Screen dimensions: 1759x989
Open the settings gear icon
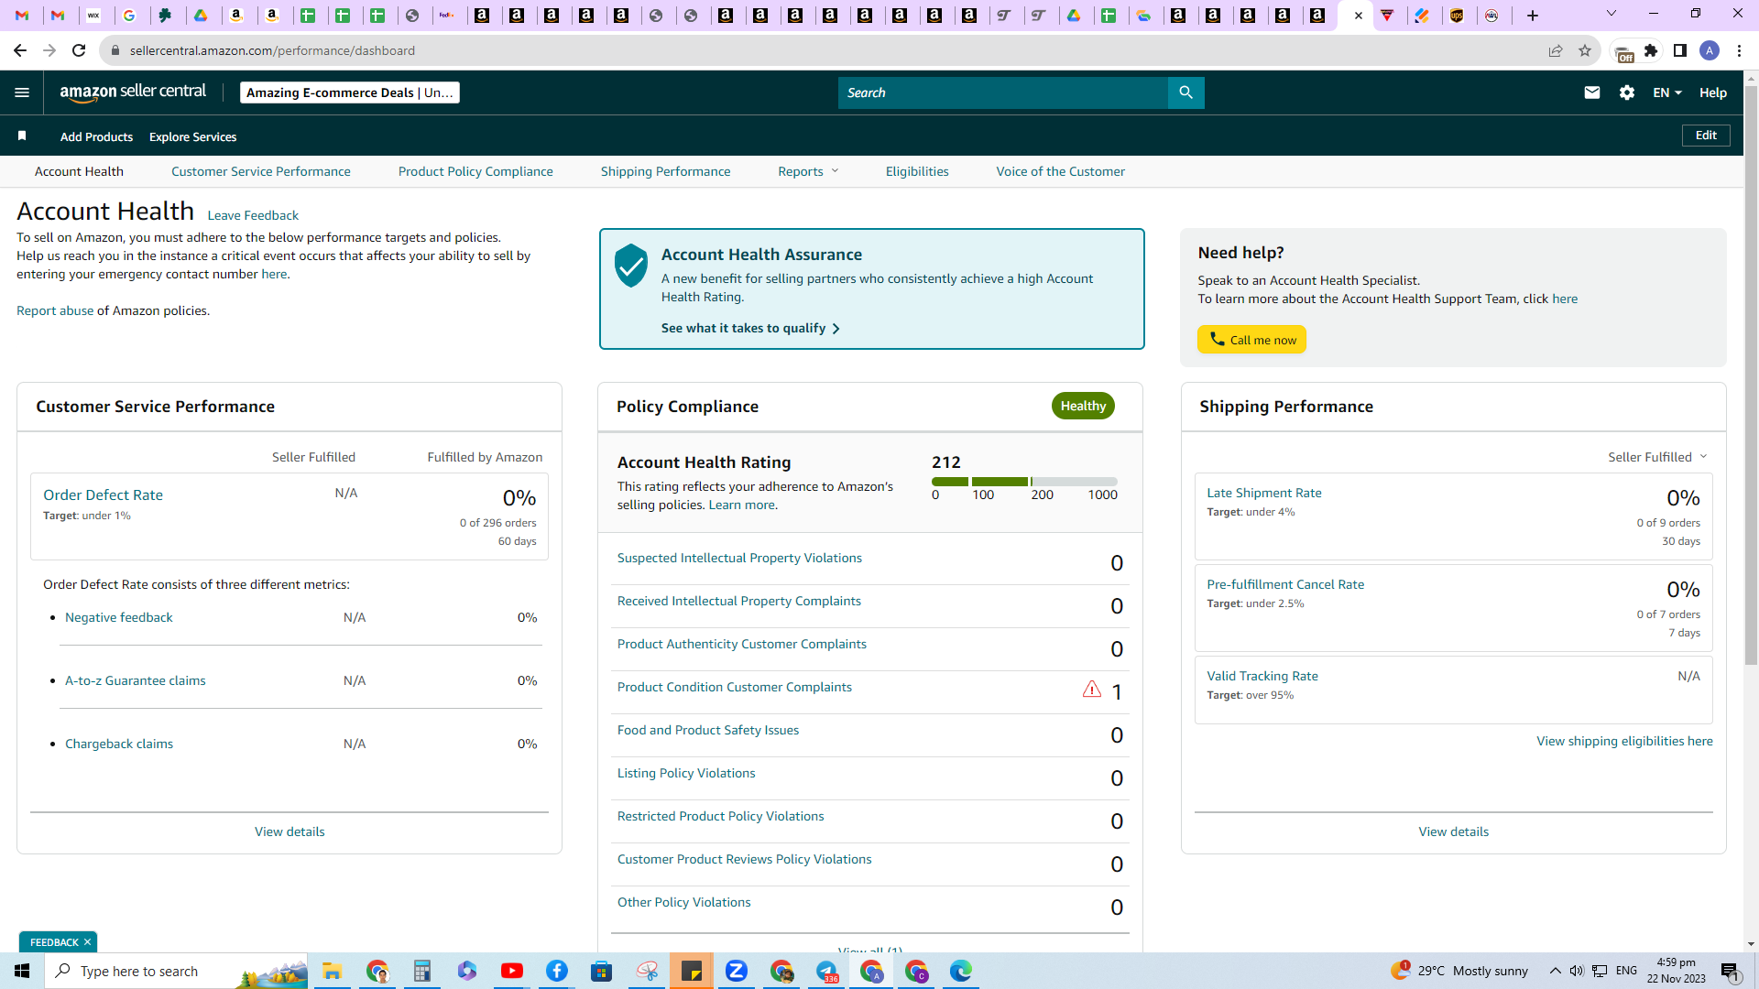click(x=1627, y=92)
